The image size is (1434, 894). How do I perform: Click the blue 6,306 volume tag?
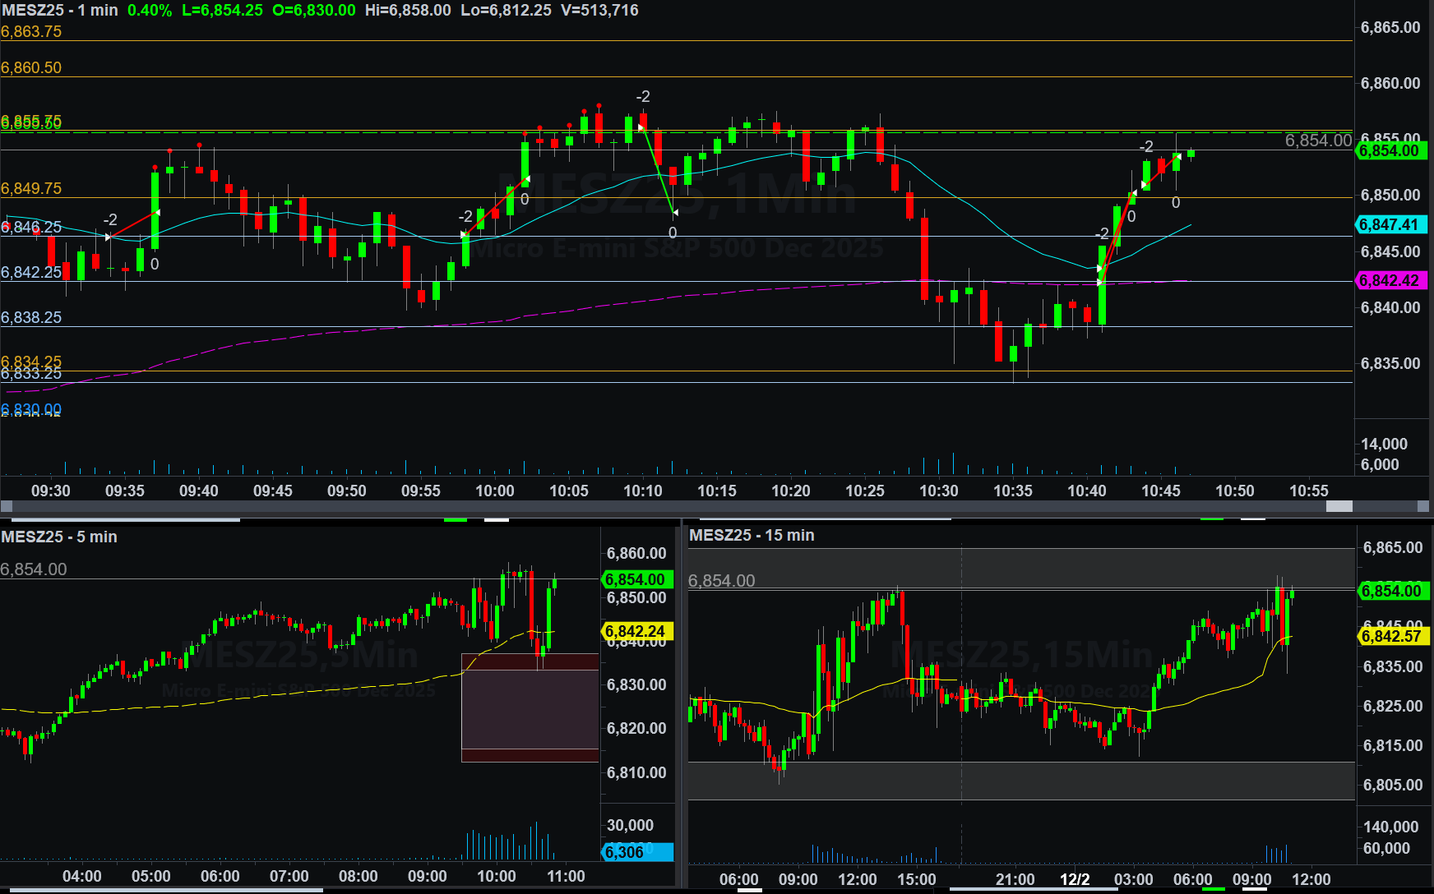pos(636,852)
